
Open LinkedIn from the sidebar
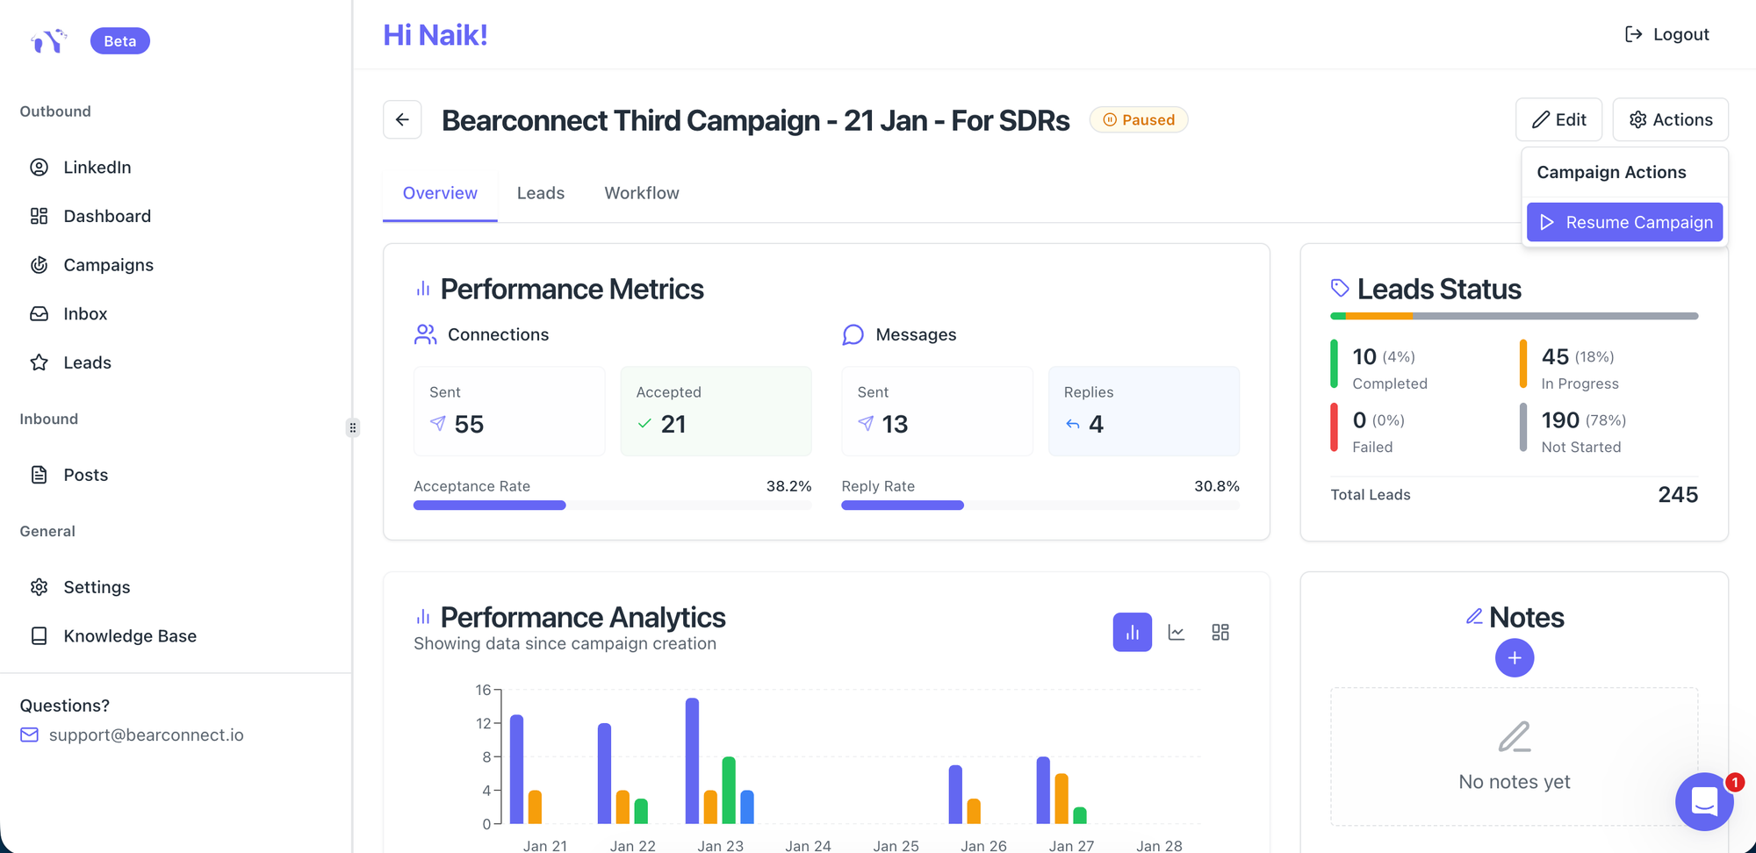point(97,168)
